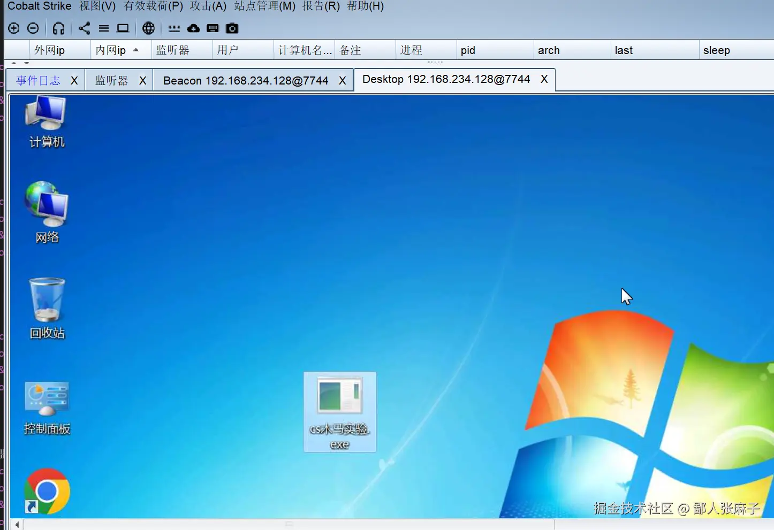This screenshot has height=530, width=774.
Task: Open the 有效载荷(P) menu
Action: (x=154, y=6)
